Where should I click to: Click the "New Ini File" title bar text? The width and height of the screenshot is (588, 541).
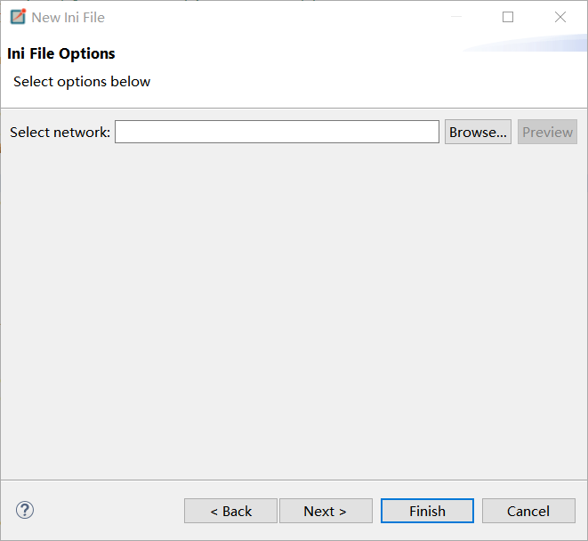(x=68, y=18)
